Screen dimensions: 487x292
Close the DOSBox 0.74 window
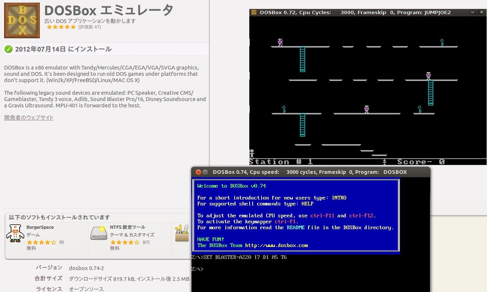click(198, 172)
